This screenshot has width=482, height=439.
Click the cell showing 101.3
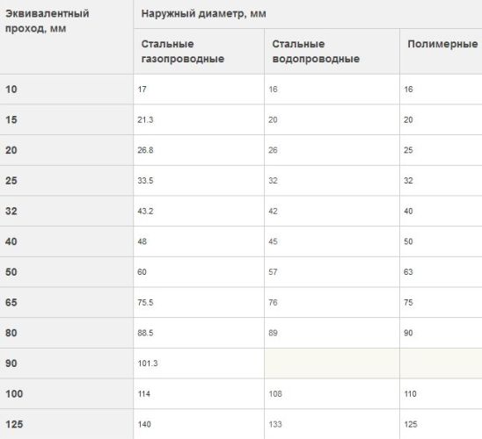tap(199, 363)
